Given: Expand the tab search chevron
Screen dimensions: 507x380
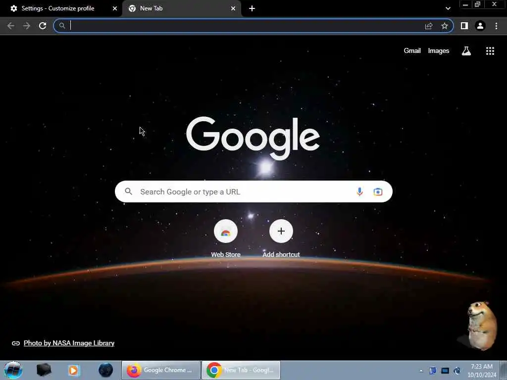Looking at the screenshot, I should pos(448,8).
